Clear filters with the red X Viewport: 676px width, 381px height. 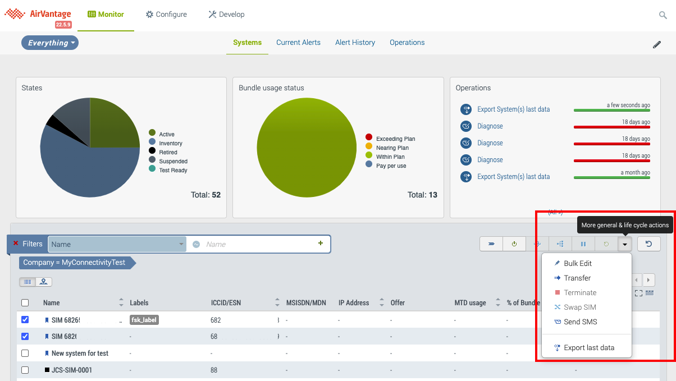click(16, 244)
